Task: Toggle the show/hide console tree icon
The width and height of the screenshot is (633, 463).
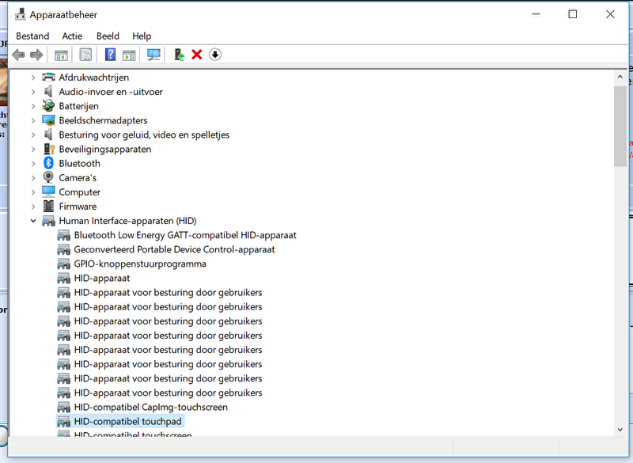Action: pos(60,55)
